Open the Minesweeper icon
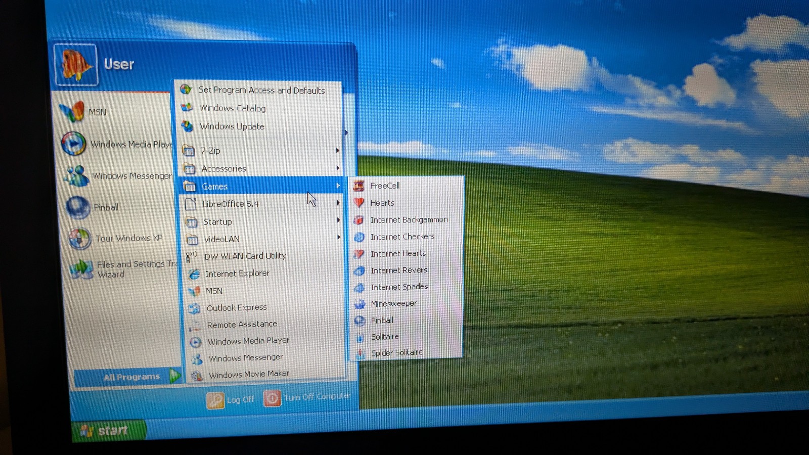The width and height of the screenshot is (809, 455). coord(360,304)
